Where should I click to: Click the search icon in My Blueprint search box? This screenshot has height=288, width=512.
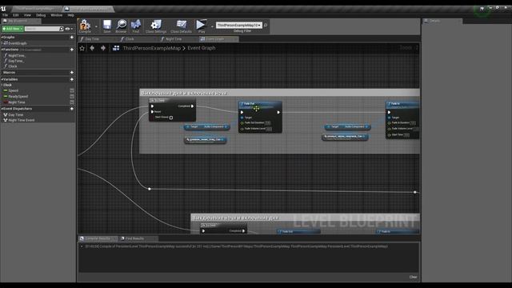tap(62, 29)
